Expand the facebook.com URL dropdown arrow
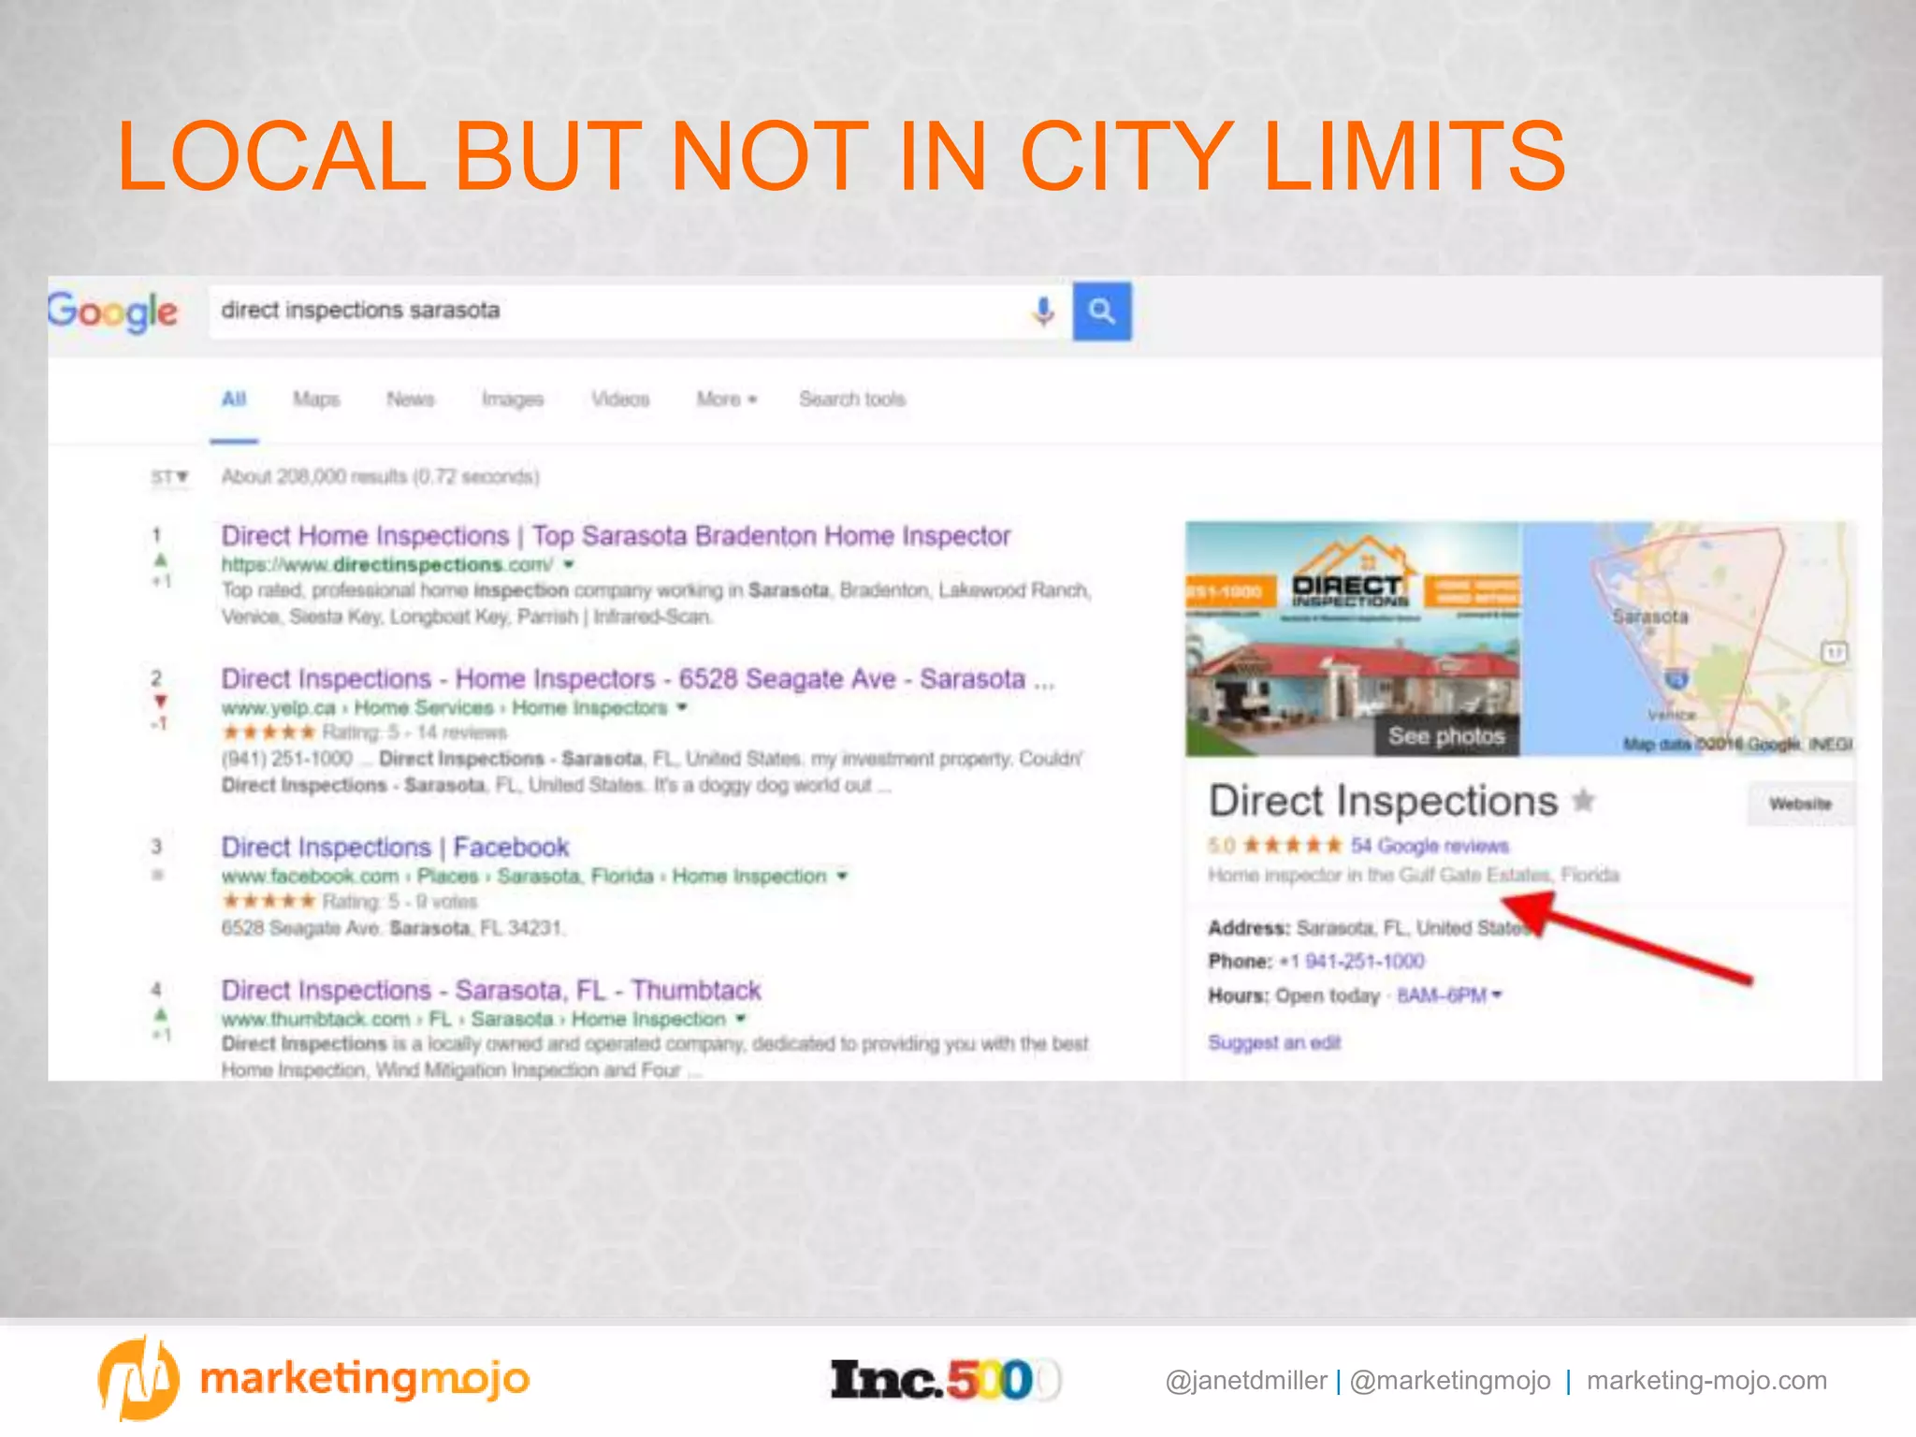This screenshot has height=1437, width=1916. (842, 877)
